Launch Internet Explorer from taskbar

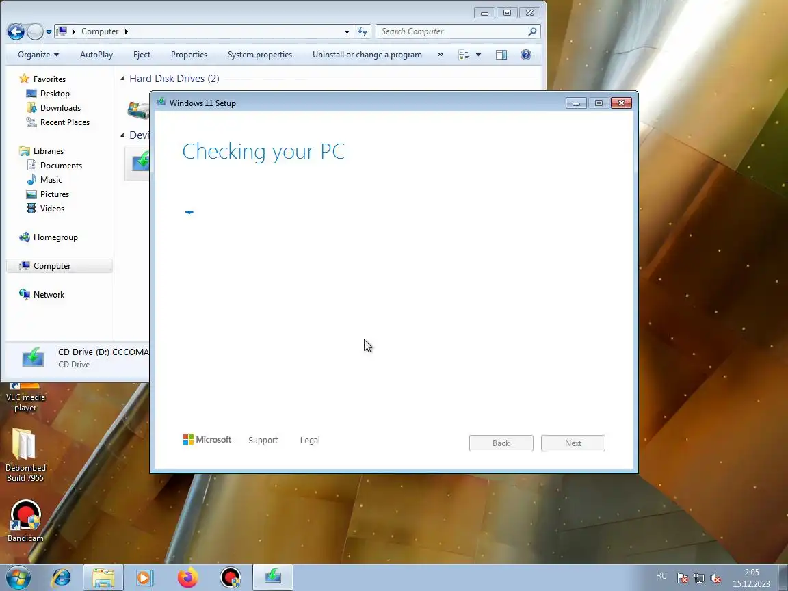(62, 577)
